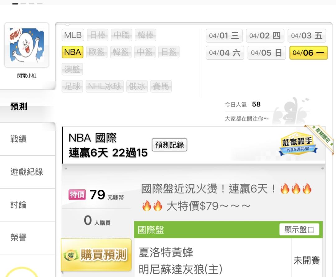Open the 榮譽 sidebar section

pyautogui.click(x=27, y=238)
